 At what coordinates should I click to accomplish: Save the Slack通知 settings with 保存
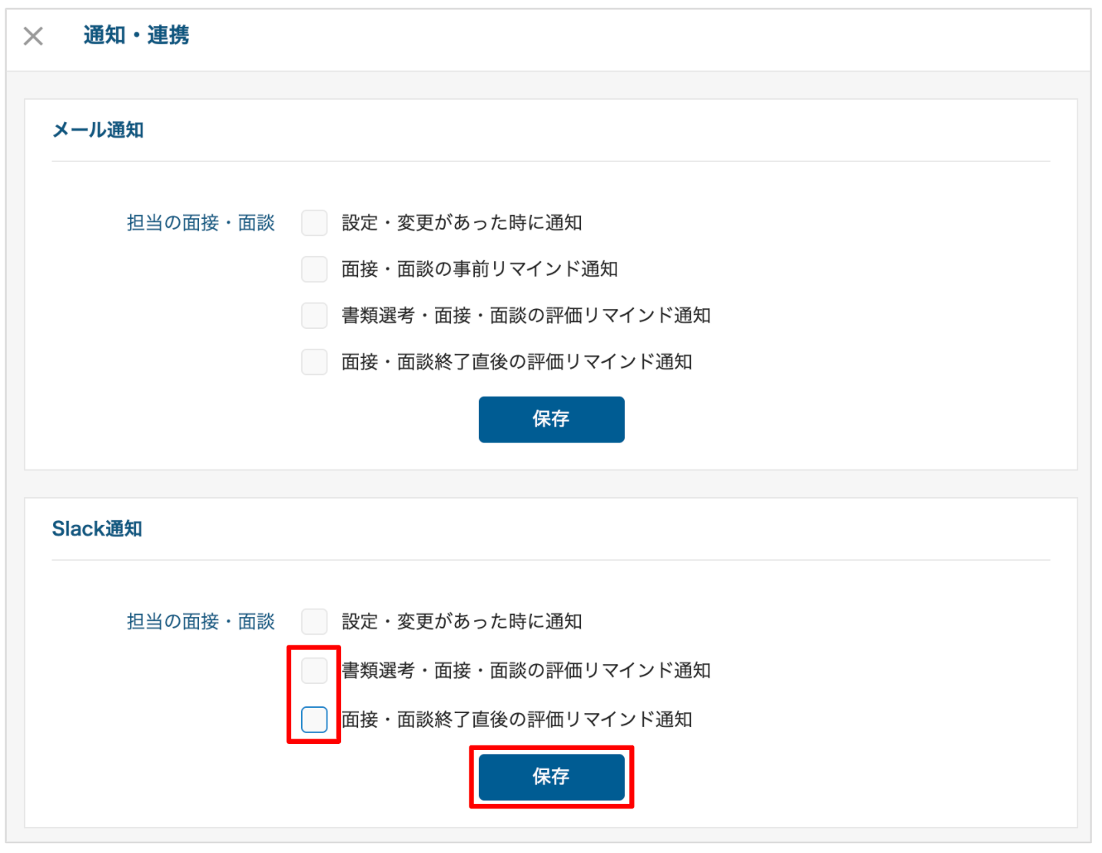[551, 776]
